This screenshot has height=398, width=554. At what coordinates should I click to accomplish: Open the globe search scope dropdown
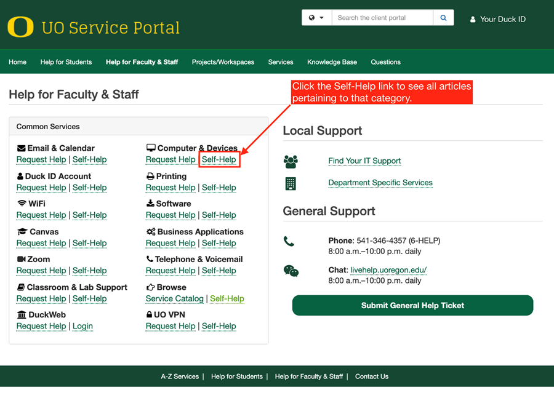tap(316, 18)
